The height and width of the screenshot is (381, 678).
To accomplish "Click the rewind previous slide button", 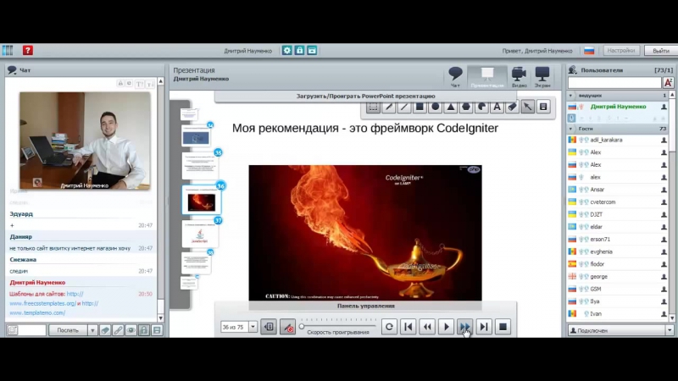I will pyautogui.click(x=427, y=327).
